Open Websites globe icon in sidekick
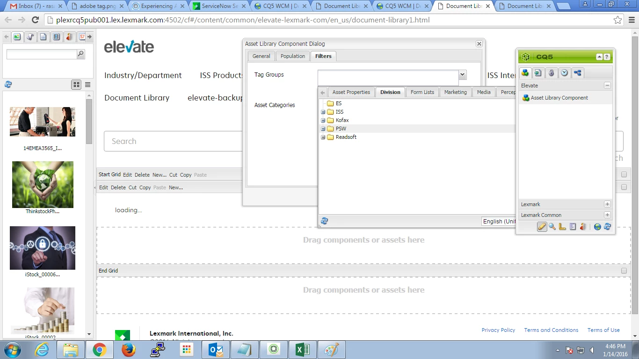 pyautogui.click(x=597, y=227)
